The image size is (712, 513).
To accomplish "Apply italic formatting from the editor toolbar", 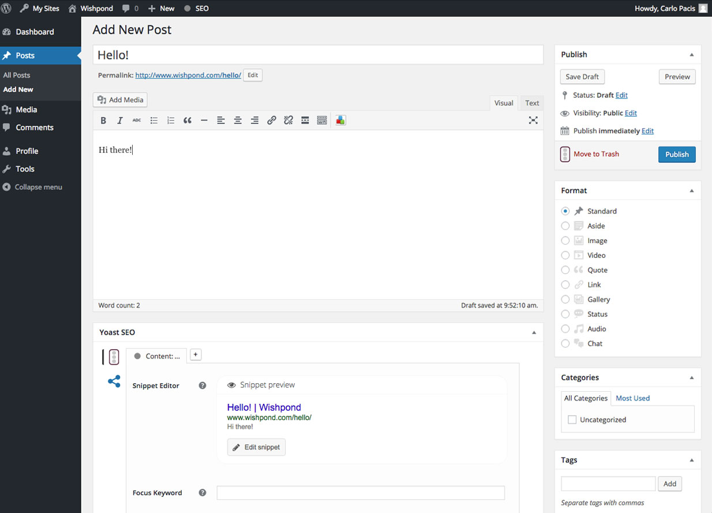I will click(x=120, y=120).
